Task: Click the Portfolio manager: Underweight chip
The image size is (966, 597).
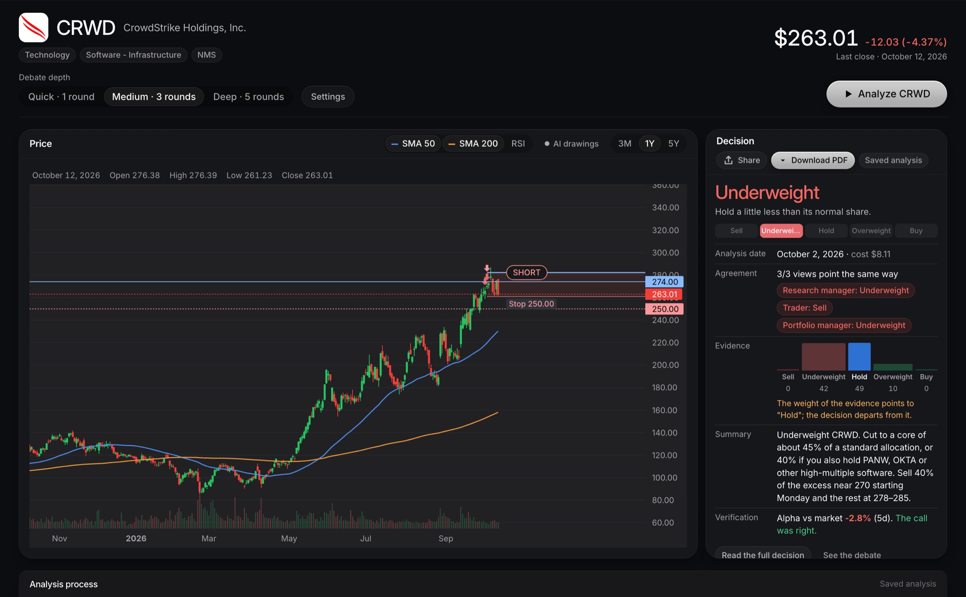Action: [844, 325]
